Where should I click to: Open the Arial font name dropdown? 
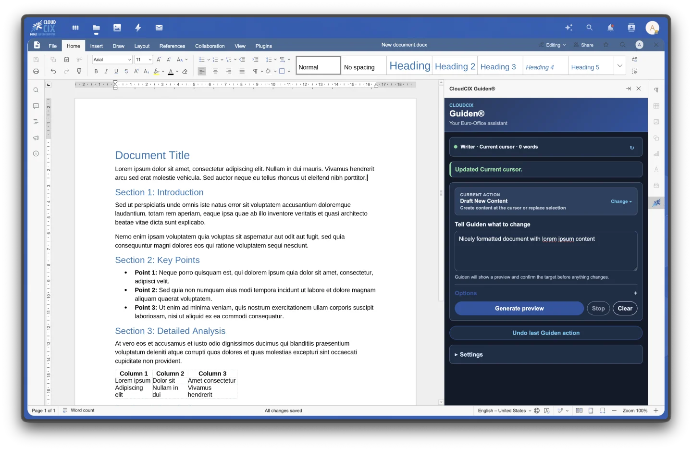point(129,60)
